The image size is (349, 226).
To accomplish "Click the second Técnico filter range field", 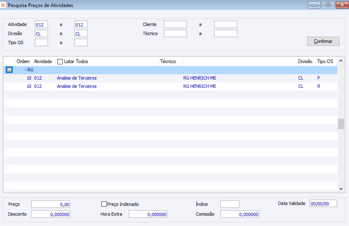I will click(x=226, y=34).
